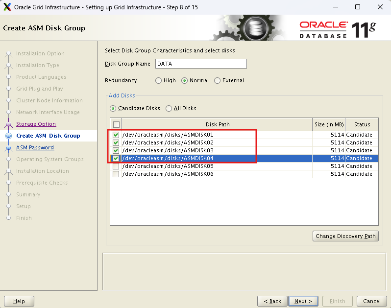Screen dimensions: 391x308
Task: Uncheck the ASMDISK04 disk checkbox
Action: coord(116,158)
